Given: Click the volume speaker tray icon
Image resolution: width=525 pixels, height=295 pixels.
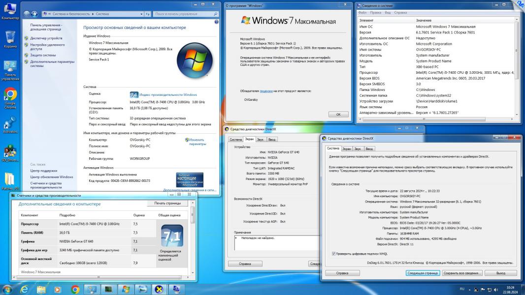Looking at the screenshot, I should (495, 289).
